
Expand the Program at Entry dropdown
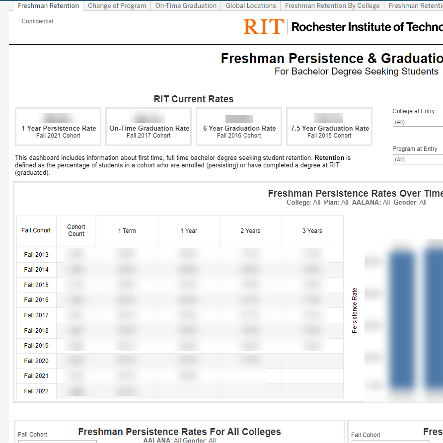click(418, 159)
